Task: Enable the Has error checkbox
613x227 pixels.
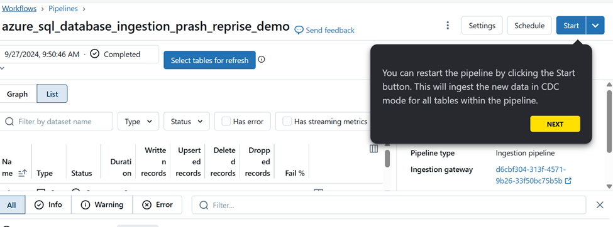Action: pos(226,121)
